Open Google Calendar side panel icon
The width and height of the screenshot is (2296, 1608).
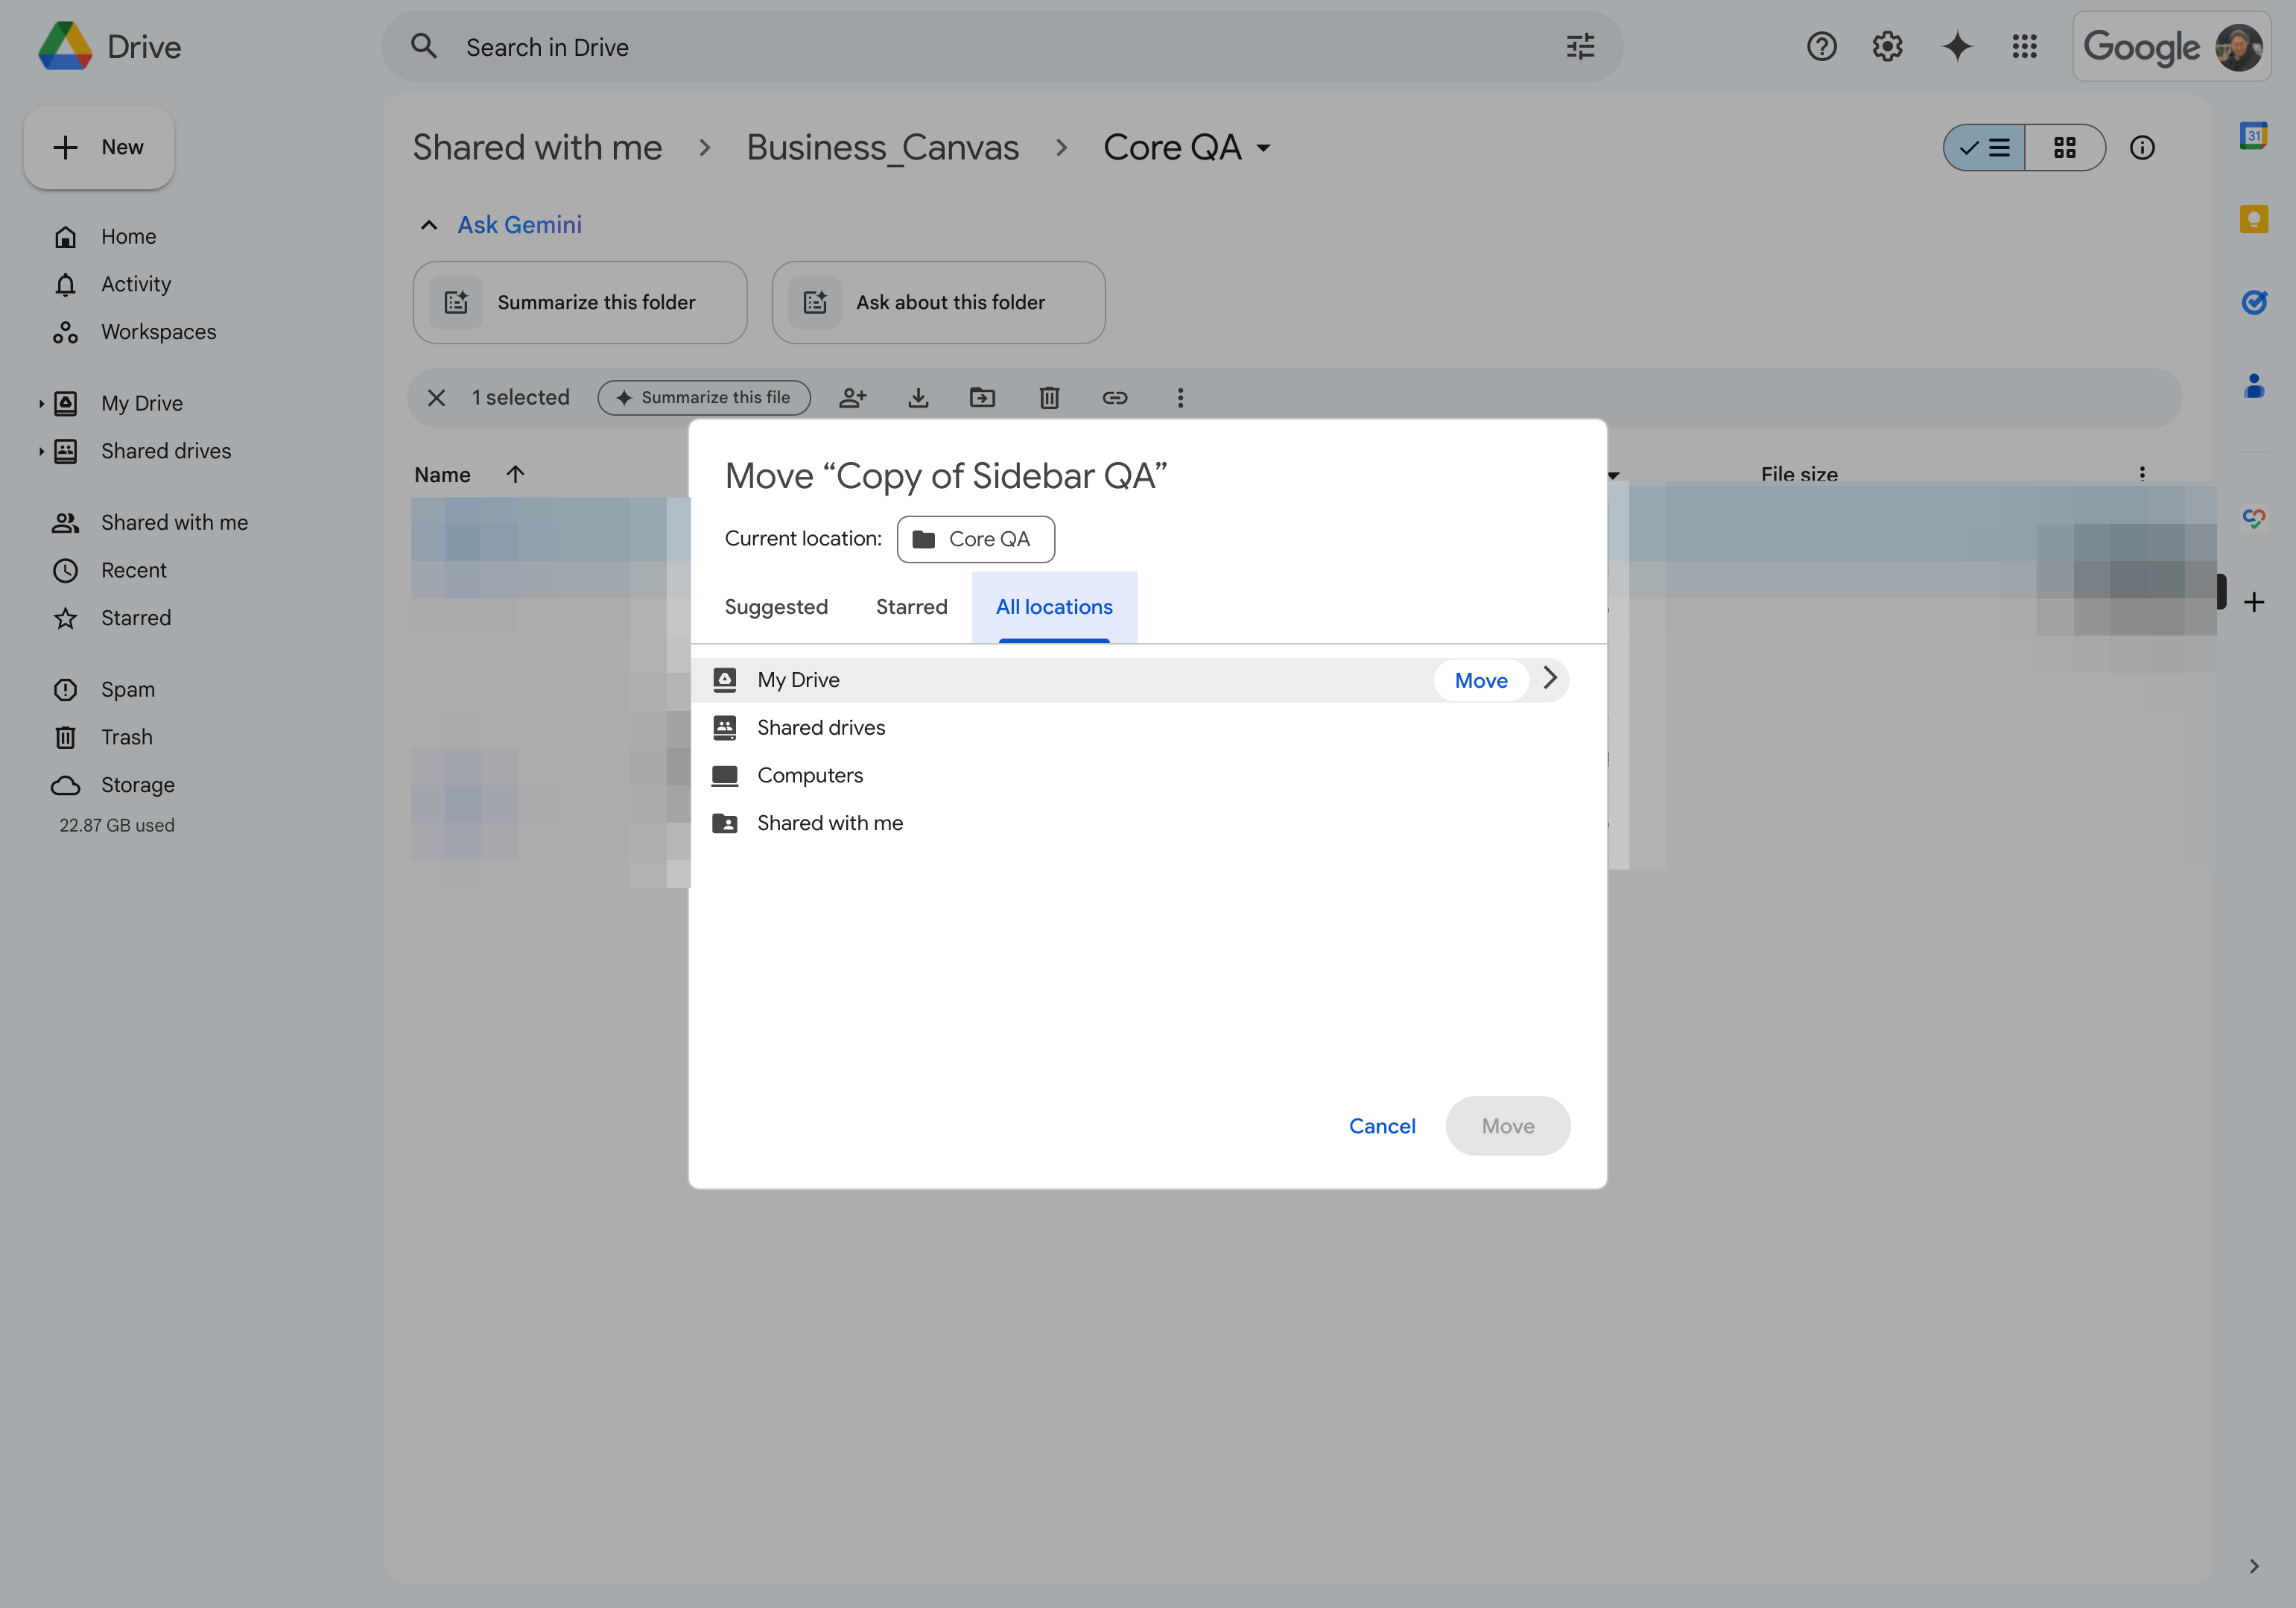coord(2253,135)
